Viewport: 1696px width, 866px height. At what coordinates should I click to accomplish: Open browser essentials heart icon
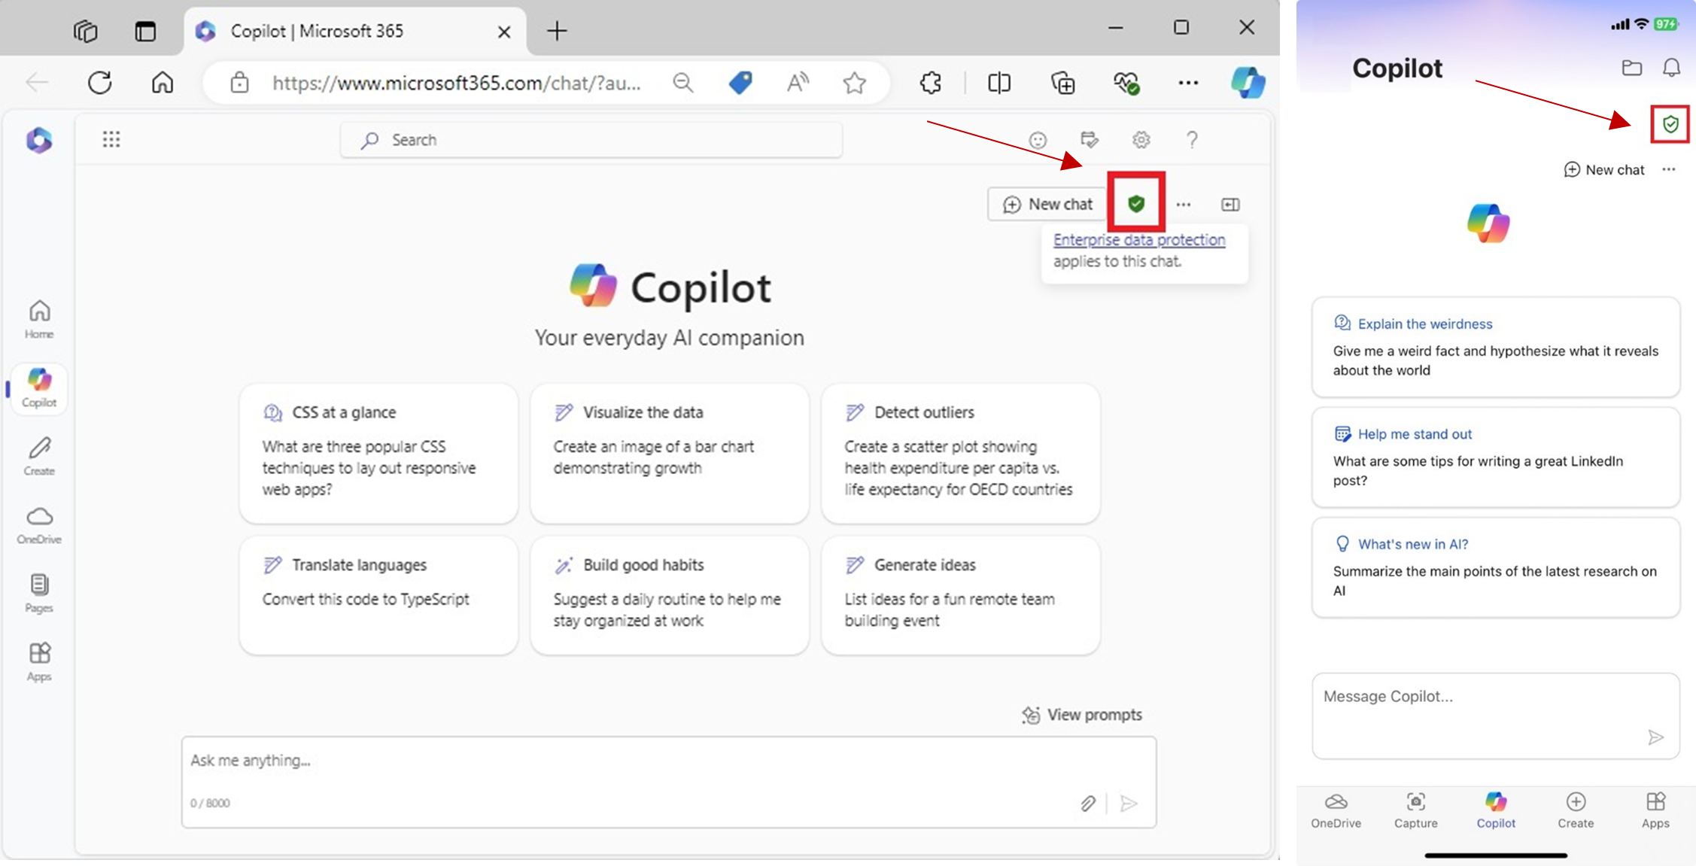[1126, 82]
